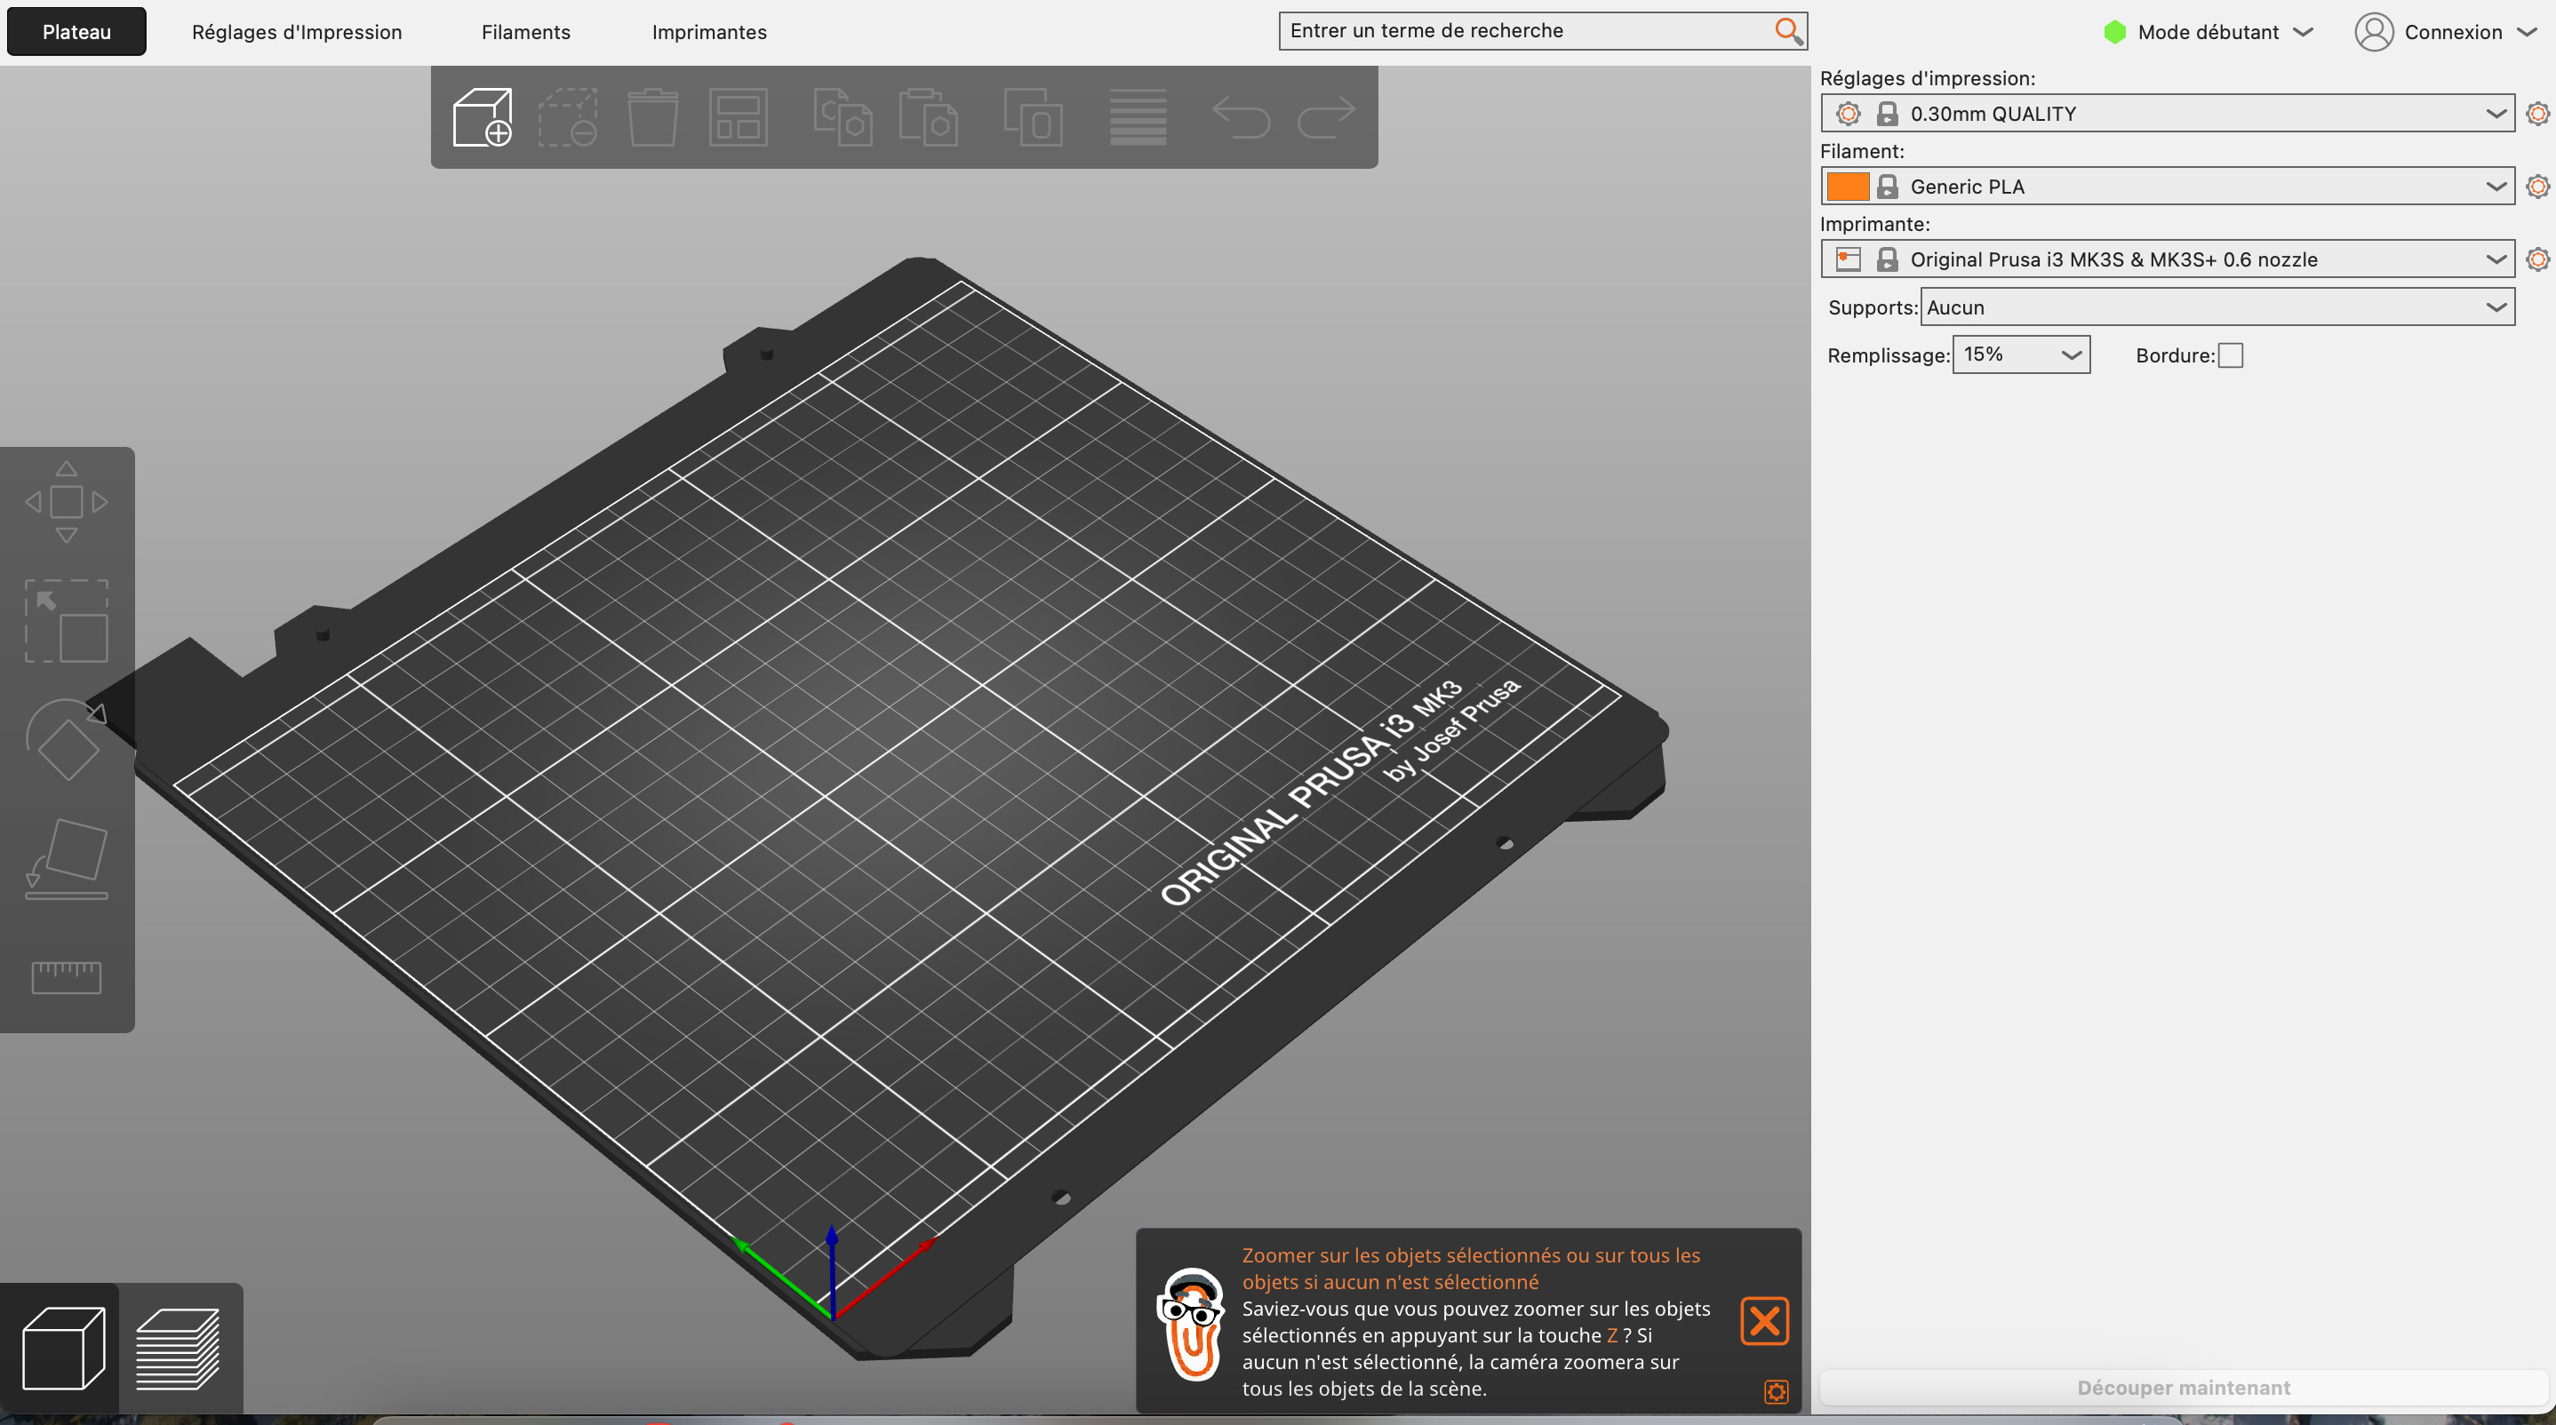Image resolution: width=2556 pixels, height=1425 pixels.
Task: Expand the Mode débutant chevron
Action: (2304, 33)
